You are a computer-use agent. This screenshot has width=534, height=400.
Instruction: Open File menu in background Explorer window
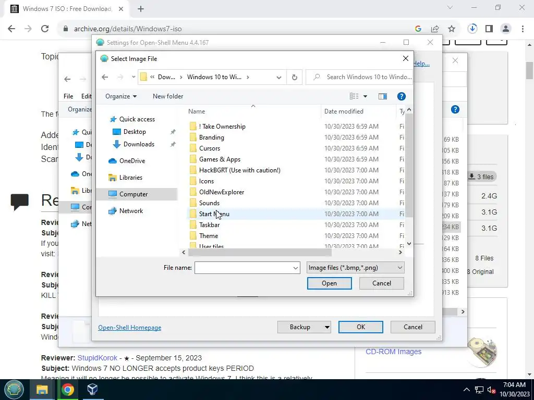coord(68,96)
